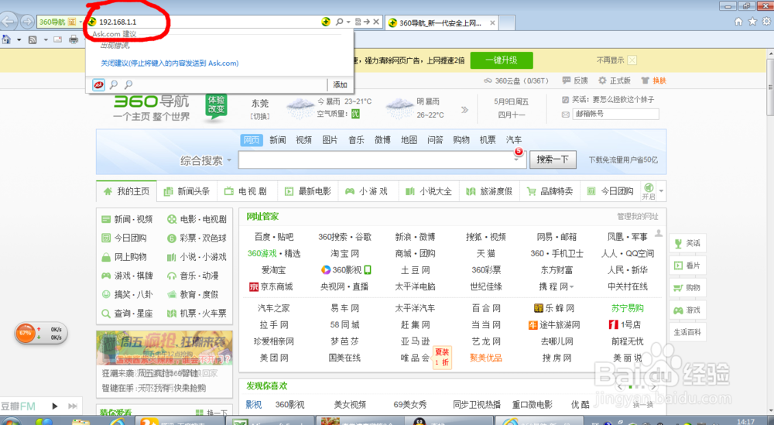Play 豆瓣FM with the play button
This screenshot has height=425, width=774.
coord(55,406)
